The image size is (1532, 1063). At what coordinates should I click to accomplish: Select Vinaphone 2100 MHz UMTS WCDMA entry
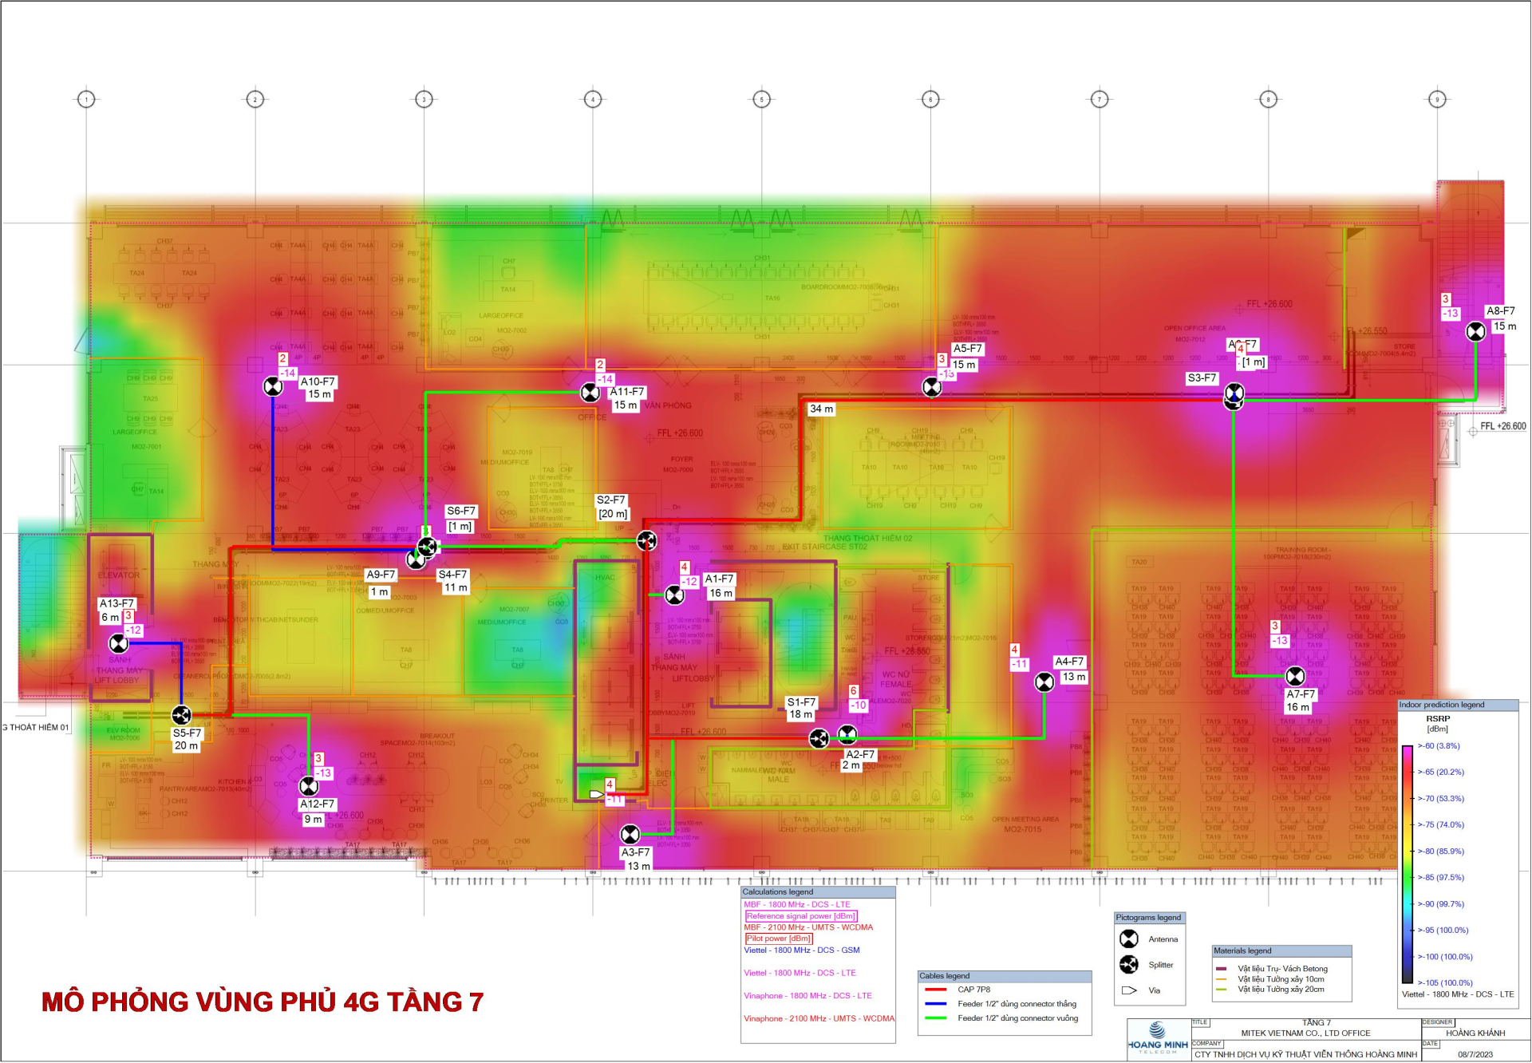[x=819, y=1019]
